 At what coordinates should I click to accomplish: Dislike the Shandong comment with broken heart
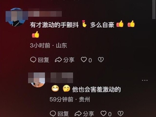(x=101, y=60)
